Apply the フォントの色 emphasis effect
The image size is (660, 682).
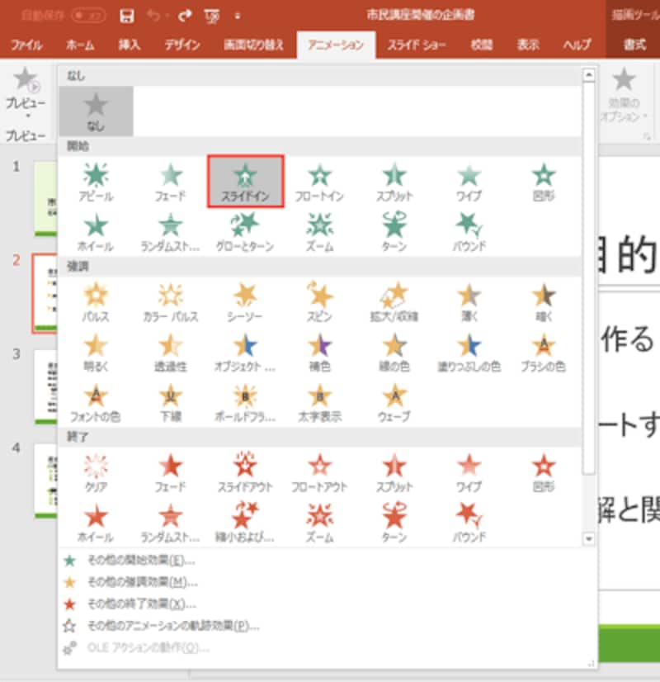pyautogui.click(x=96, y=403)
